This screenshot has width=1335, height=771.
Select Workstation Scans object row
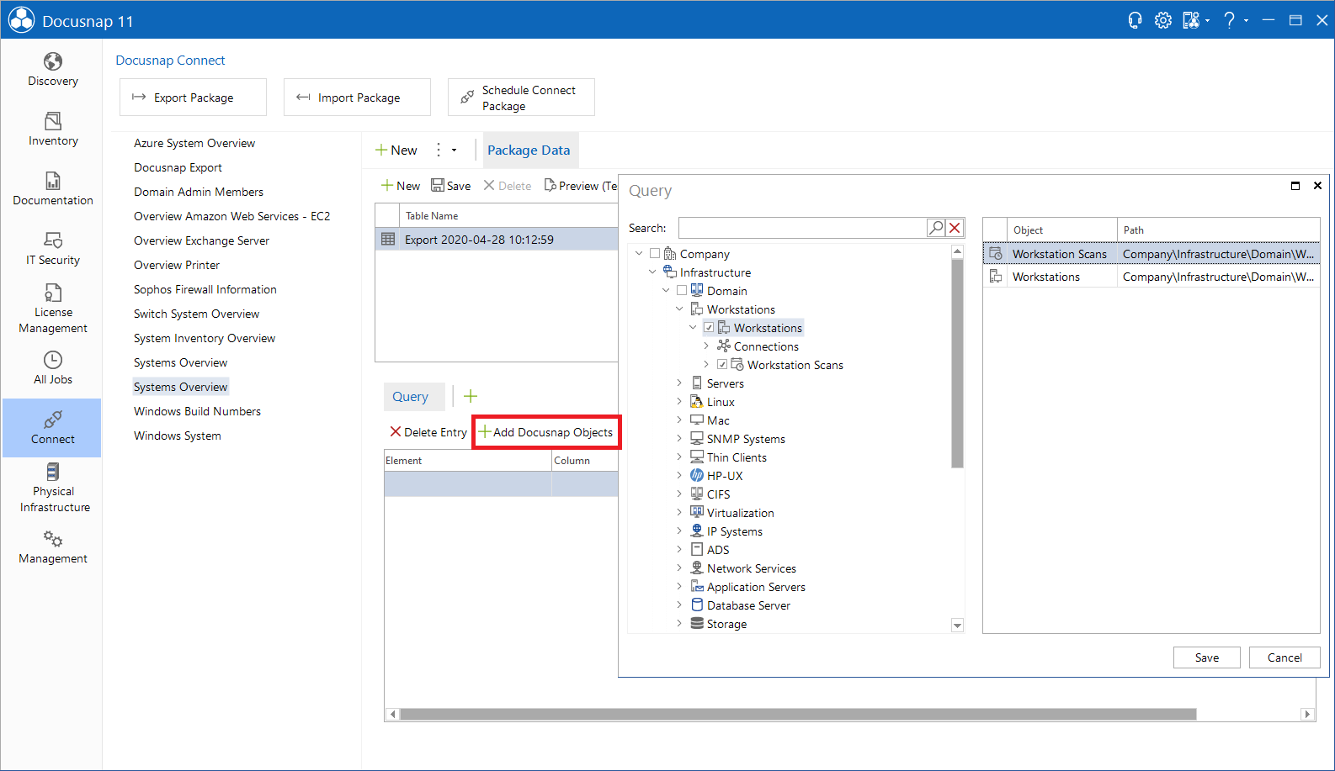[1152, 254]
